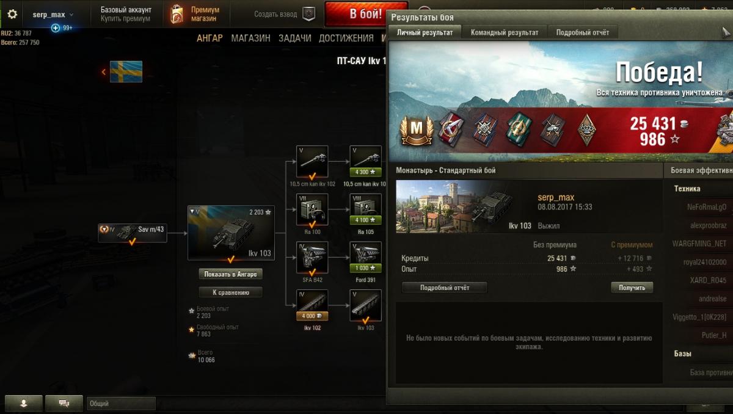Select the 10,5 cm kan ikv 102 gun
Screen dimensions: 733x414
click(x=312, y=161)
